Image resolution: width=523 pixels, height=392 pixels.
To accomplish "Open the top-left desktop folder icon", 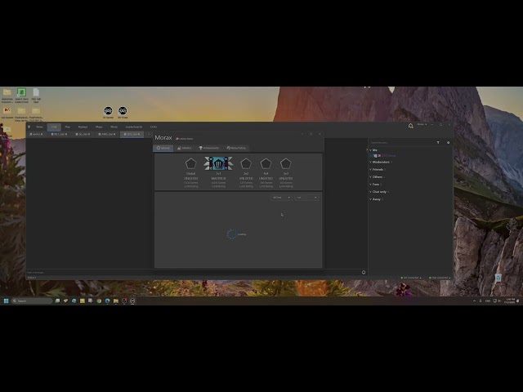I will coord(7,92).
